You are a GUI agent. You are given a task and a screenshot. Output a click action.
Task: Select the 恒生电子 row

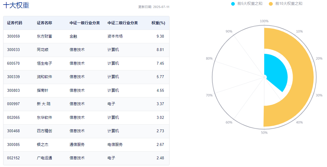click(86, 63)
